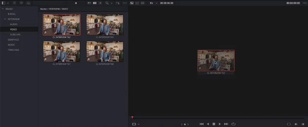This screenshot has width=308, height=127.
Task: Click the next clip arrow of jog control
Action: point(188,124)
